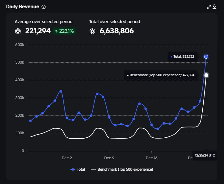The image size is (224, 184).
Task: Click the Daily Revenue heading
Action: coord(23,7)
